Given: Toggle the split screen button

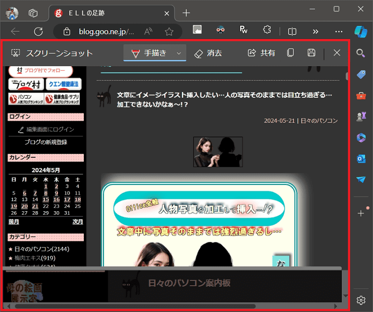Looking at the screenshot, I should pos(292,31).
